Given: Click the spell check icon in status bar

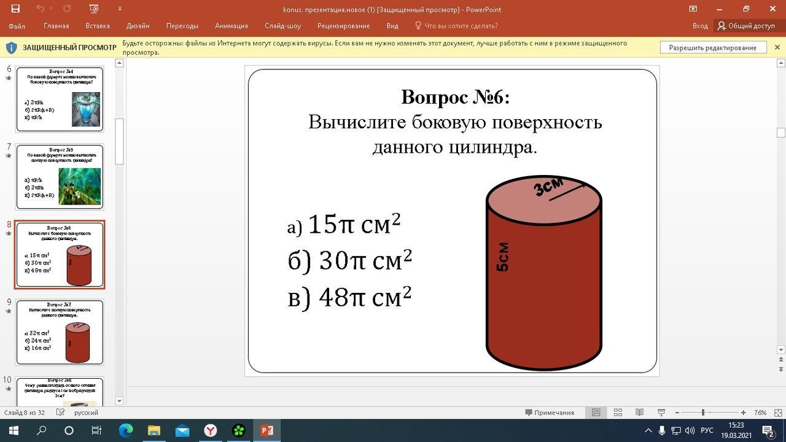Looking at the screenshot, I should (60, 413).
